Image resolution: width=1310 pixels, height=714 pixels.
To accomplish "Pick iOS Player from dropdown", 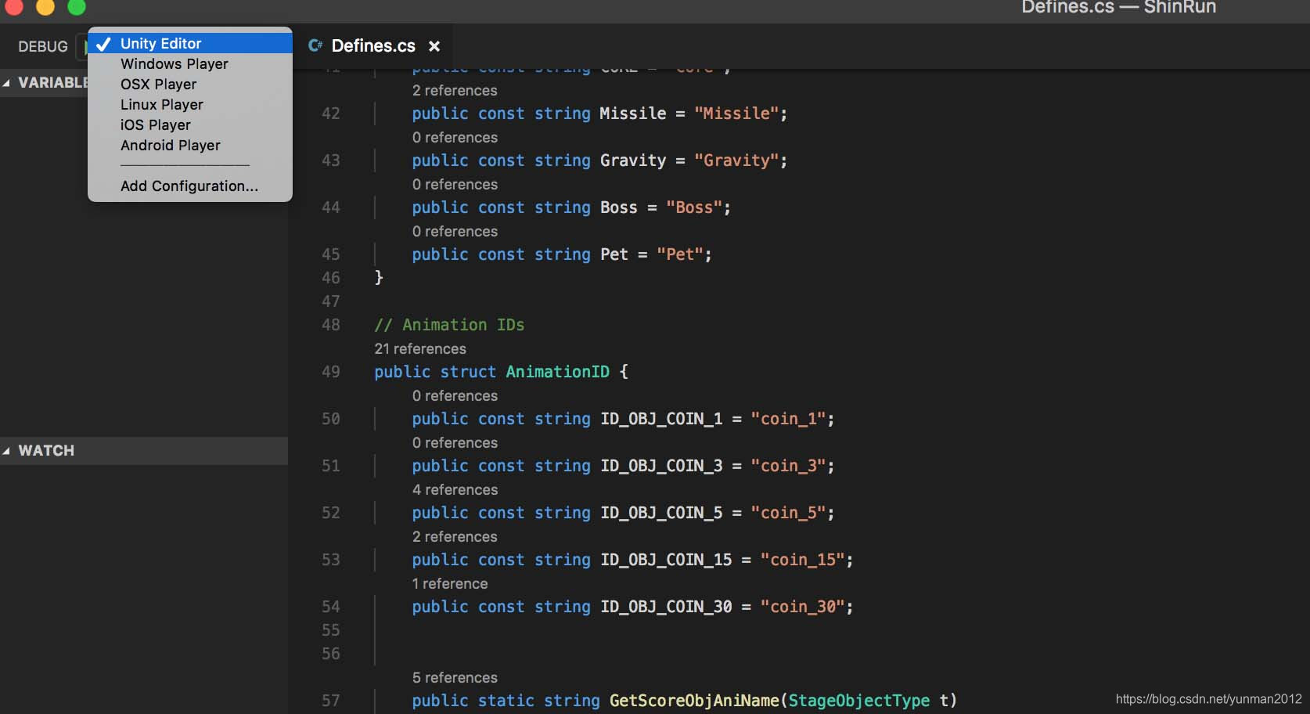I will pos(190,124).
